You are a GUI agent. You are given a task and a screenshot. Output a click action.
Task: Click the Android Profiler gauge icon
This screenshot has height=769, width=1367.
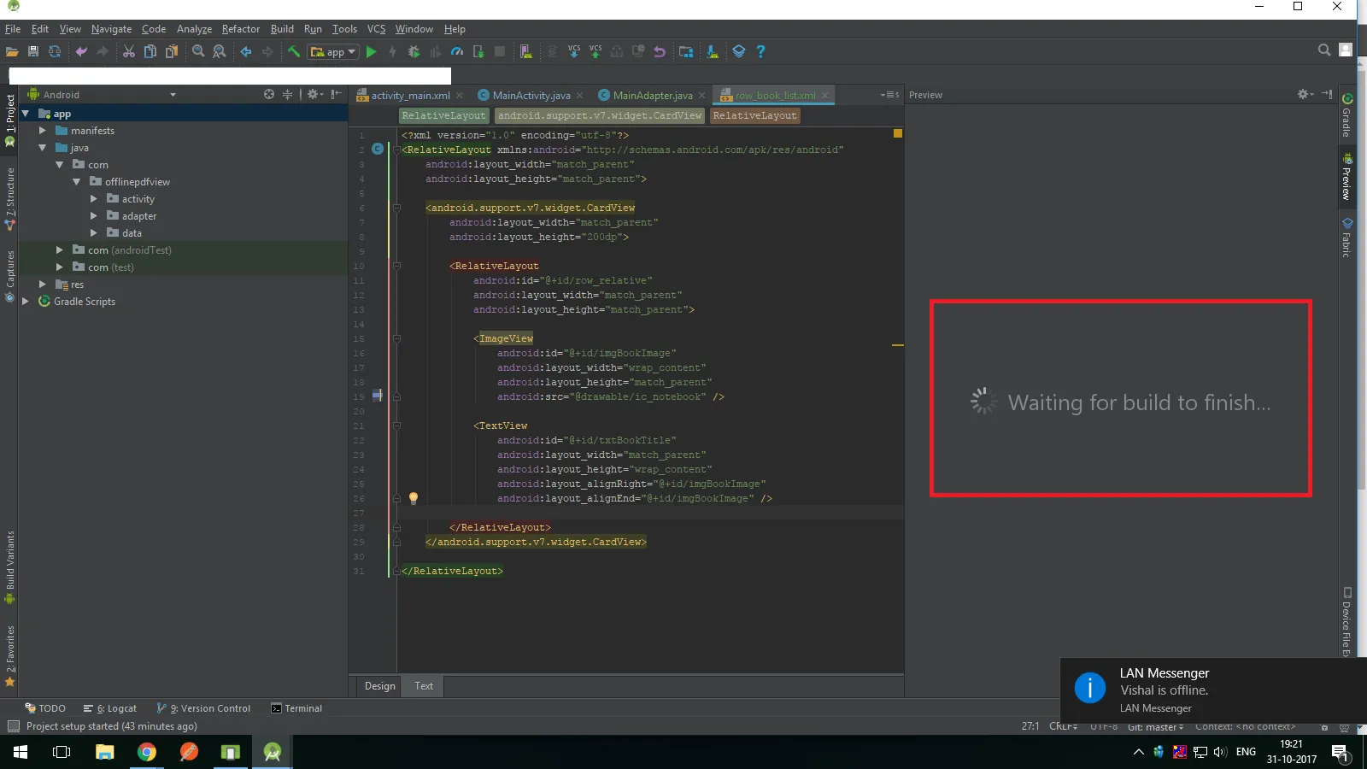pos(457,51)
